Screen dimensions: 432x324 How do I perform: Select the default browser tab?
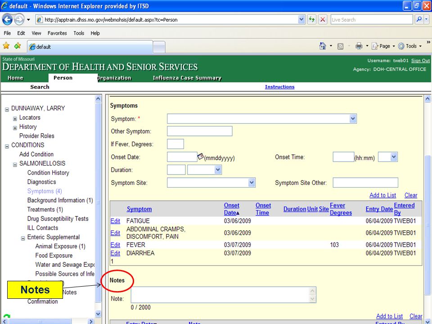[90, 46]
